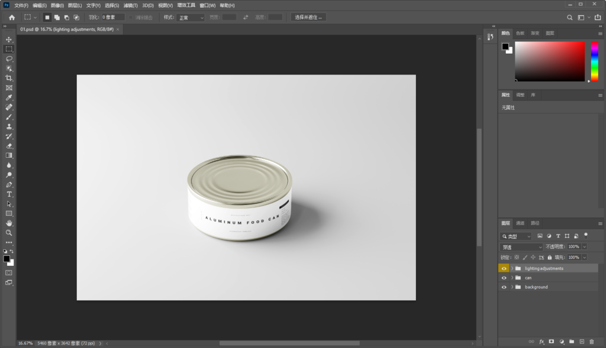Hide the background layer group
The image size is (606, 348).
(x=504, y=287)
